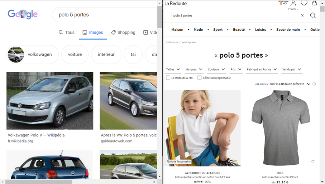The width and height of the screenshot is (325, 184).
Task: Click the Google horizontal scroll-left arrow
Action: coord(3,182)
